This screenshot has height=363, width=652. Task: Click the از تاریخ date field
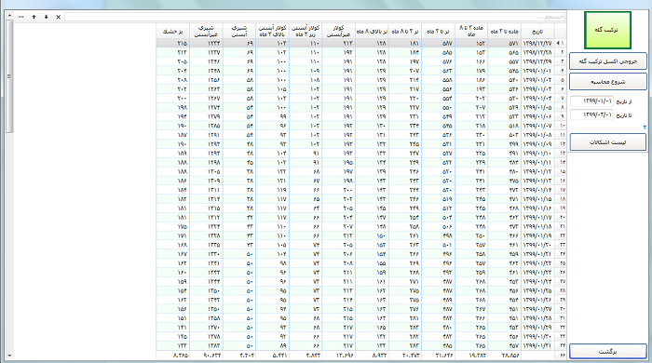pyautogui.click(x=591, y=101)
